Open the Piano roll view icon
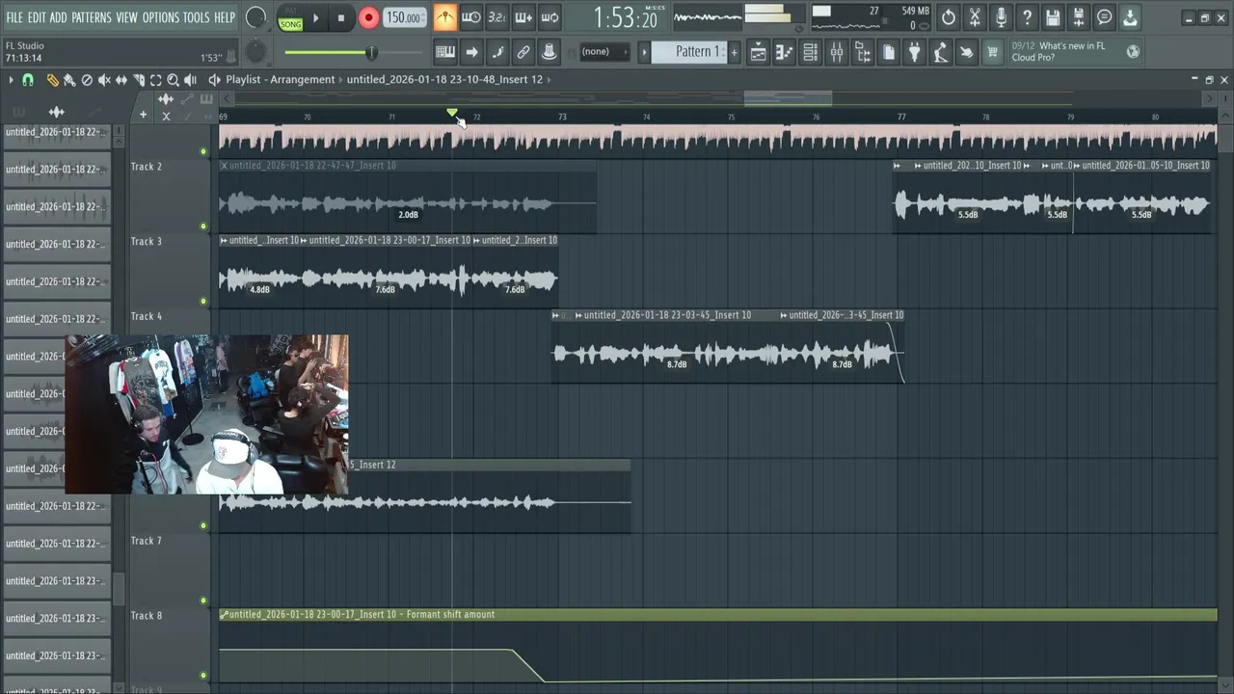This screenshot has height=694, width=1234. tap(785, 52)
